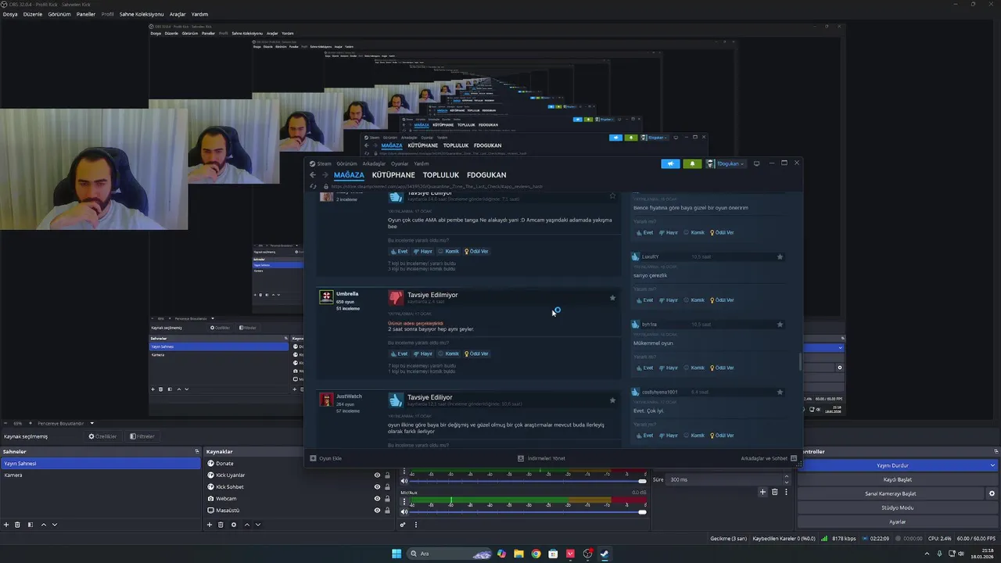This screenshot has width=1001, height=563.
Task: Toggle the lock on Kick Sohbet source
Action: [389, 487]
